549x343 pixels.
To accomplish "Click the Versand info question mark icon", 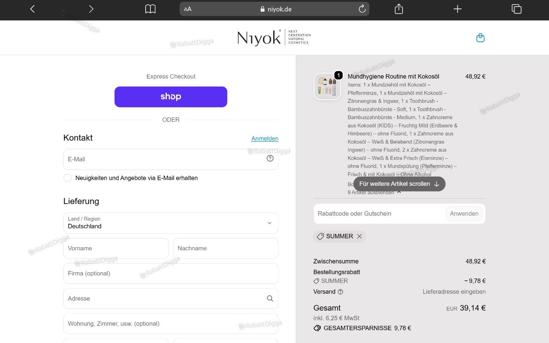I will point(340,292).
